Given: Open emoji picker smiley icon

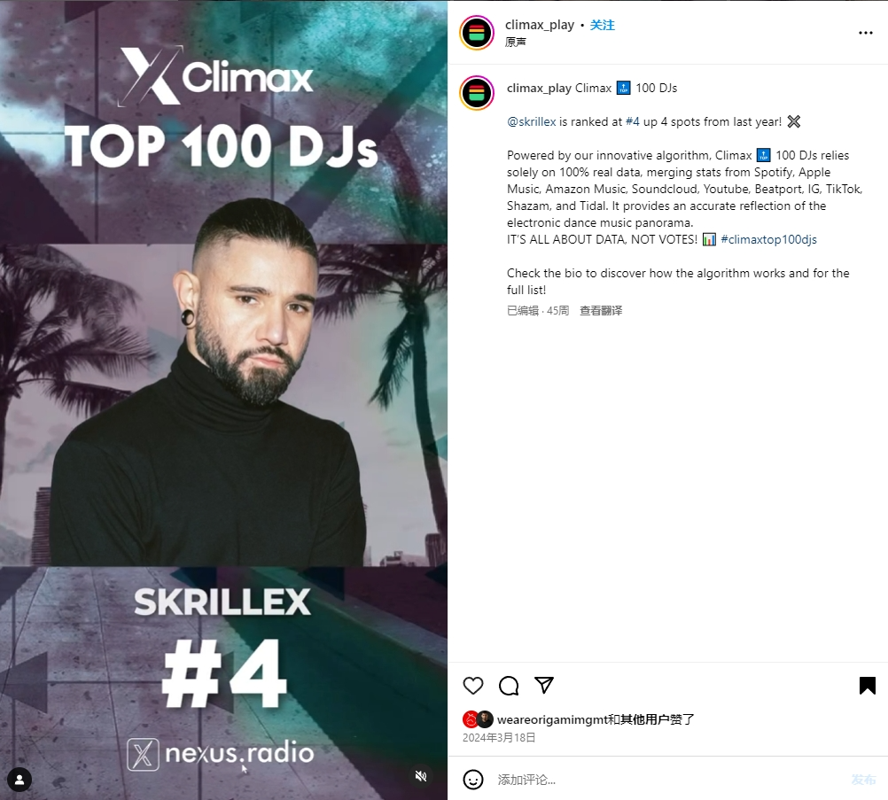Looking at the screenshot, I should 473,780.
